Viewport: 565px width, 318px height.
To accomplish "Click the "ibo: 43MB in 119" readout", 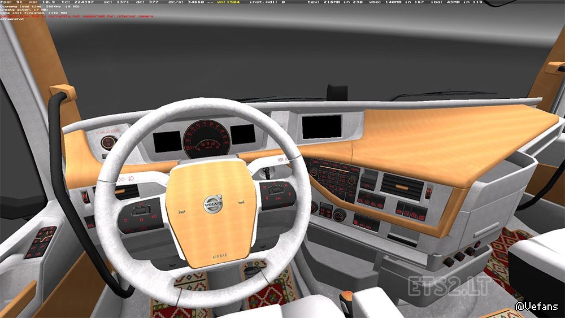I will click(458, 2).
